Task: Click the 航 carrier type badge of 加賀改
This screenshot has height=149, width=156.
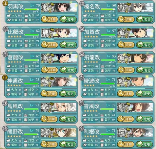Action: pyautogui.click(x=122, y=33)
